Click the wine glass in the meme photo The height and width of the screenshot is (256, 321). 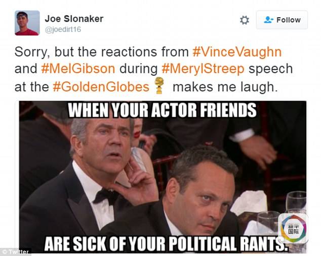tap(296, 201)
